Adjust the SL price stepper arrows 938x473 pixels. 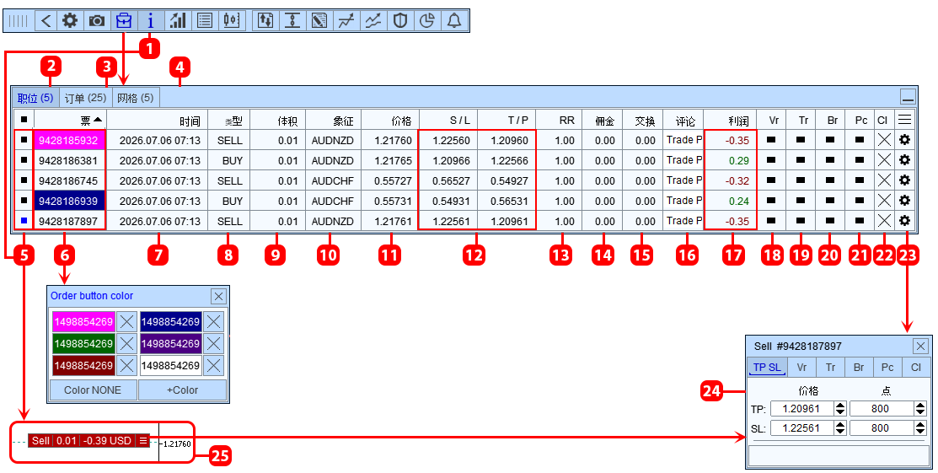click(x=840, y=428)
